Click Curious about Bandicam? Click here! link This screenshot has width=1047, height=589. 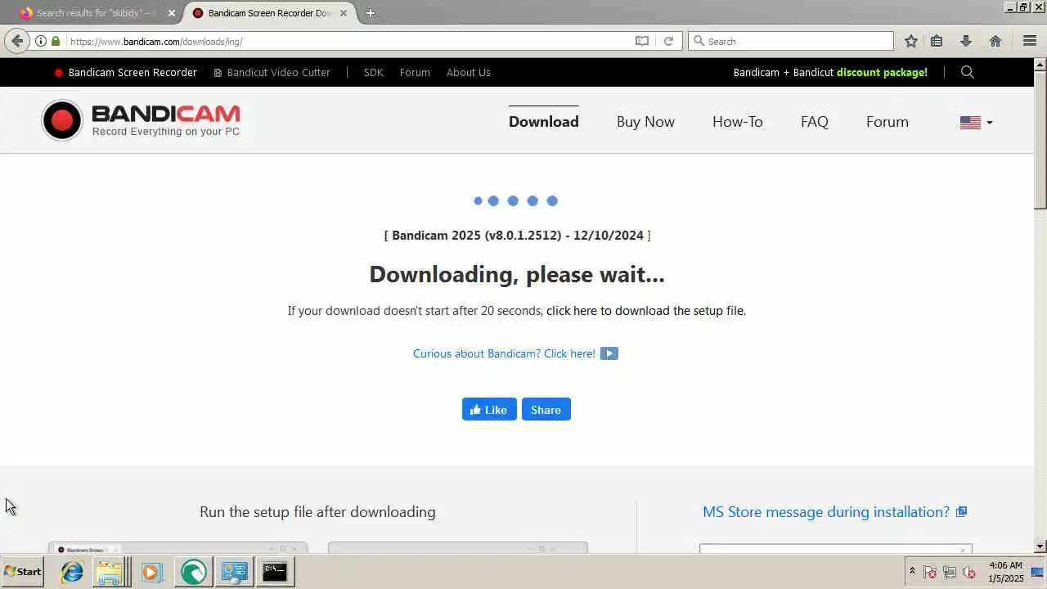(x=504, y=353)
